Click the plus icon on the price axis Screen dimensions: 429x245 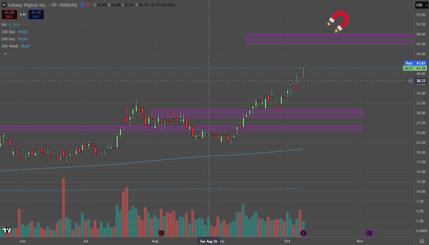click(410, 81)
